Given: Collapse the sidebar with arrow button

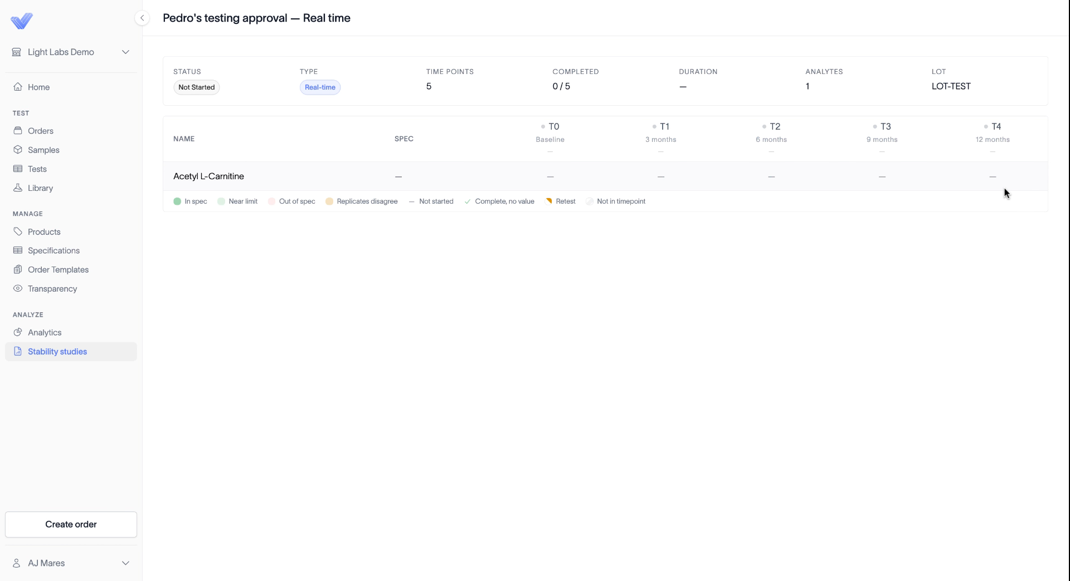Looking at the screenshot, I should pos(142,18).
